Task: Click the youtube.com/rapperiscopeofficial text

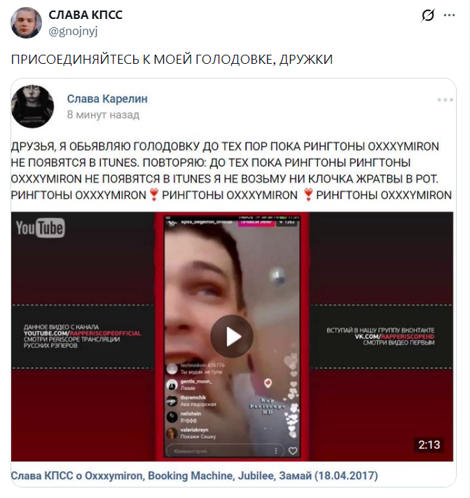Action: click(x=82, y=333)
